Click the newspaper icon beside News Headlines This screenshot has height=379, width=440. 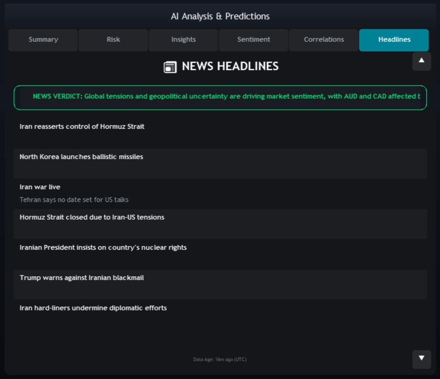pyautogui.click(x=170, y=67)
